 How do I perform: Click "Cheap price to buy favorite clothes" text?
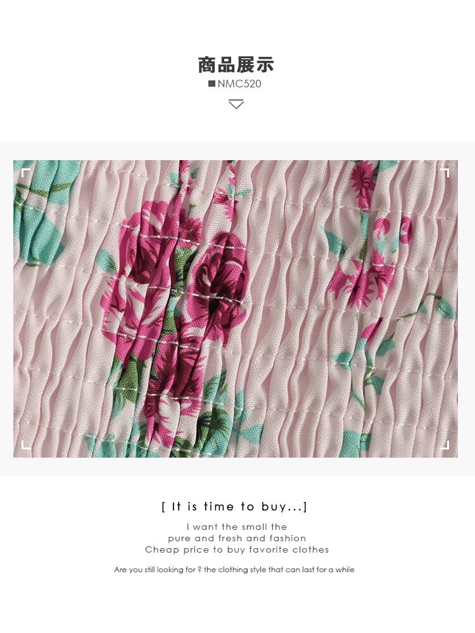237,549
